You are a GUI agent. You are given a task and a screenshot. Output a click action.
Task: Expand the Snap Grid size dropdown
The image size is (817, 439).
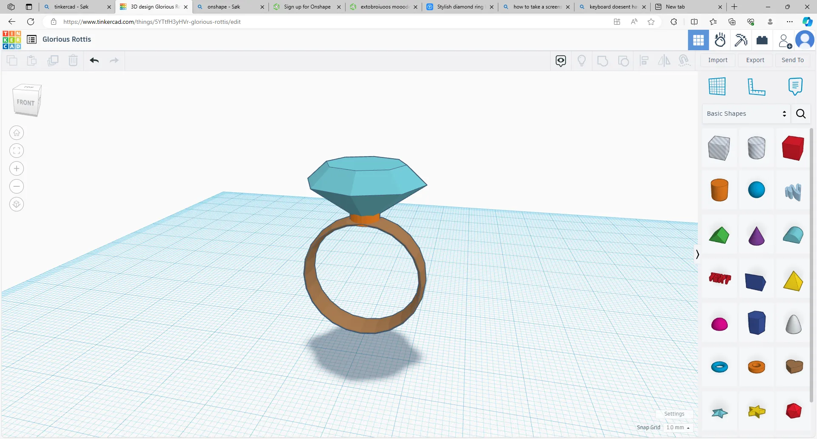pyautogui.click(x=678, y=428)
